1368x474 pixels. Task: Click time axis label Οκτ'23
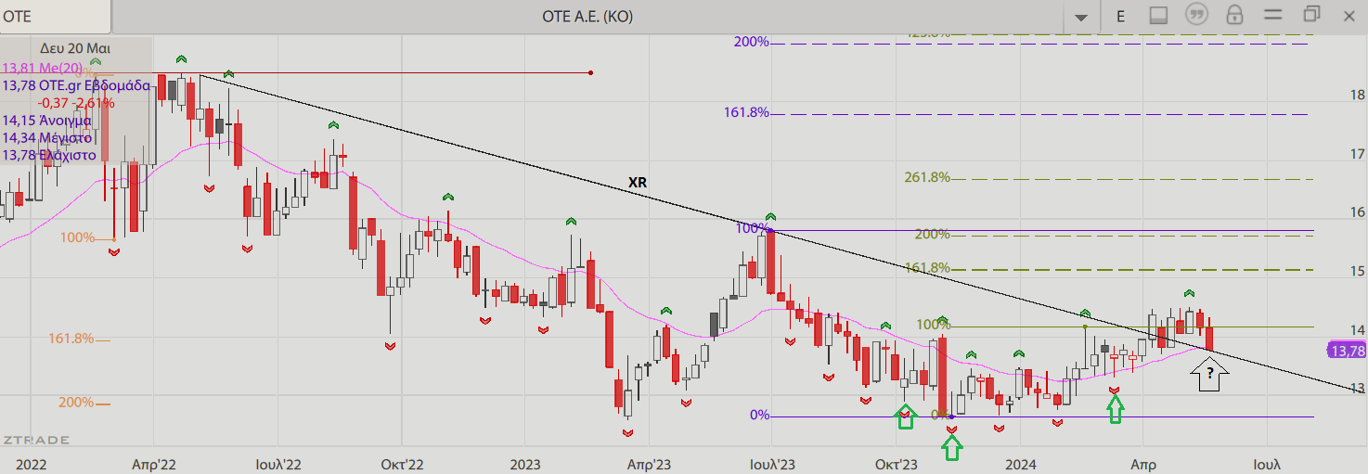click(897, 463)
